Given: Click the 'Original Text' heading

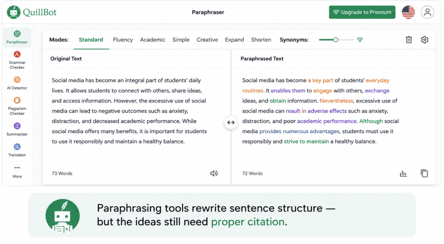Looking at the screenshot, I should tap(66, 58).
